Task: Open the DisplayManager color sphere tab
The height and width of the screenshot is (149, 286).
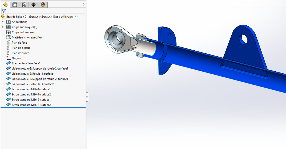Action: click(43, 5)
